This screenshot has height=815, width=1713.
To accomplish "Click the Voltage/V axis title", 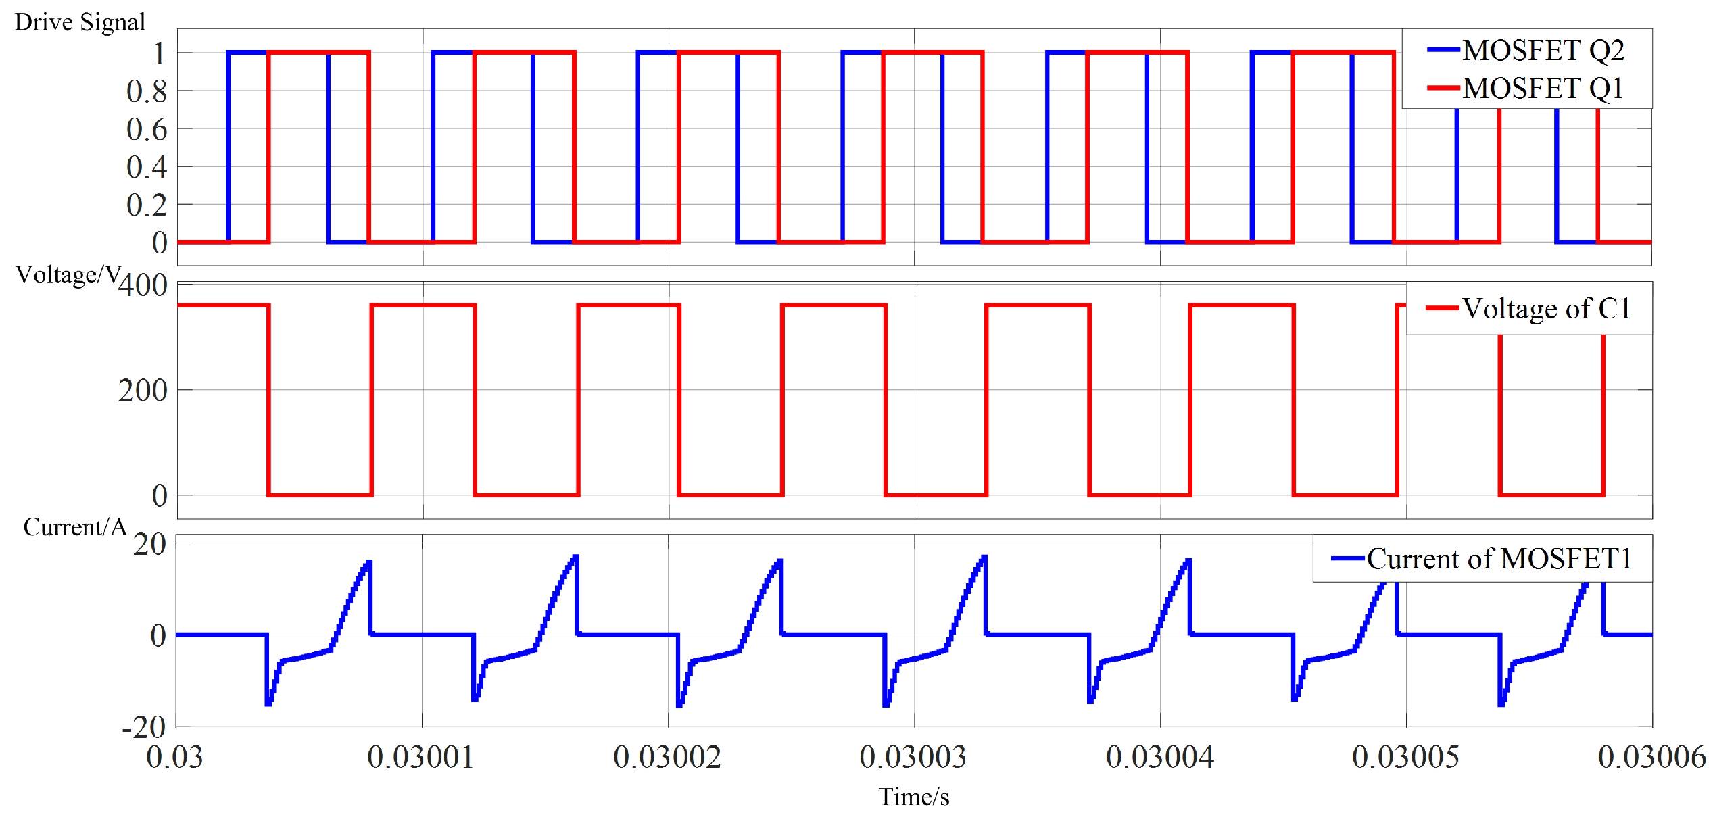I will pyautogui.click(x=68, y=275).
